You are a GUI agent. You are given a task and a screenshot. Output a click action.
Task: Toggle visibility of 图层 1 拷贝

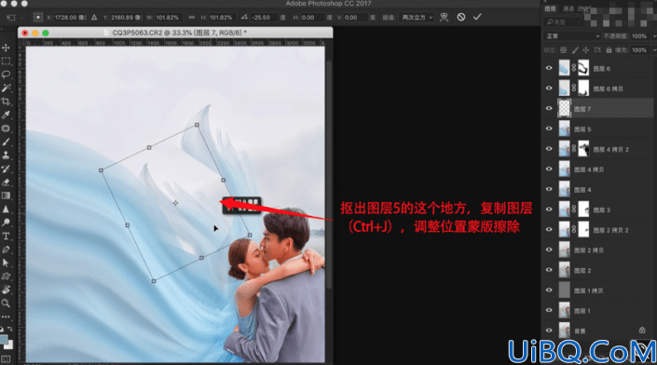[x=549, y=291]
